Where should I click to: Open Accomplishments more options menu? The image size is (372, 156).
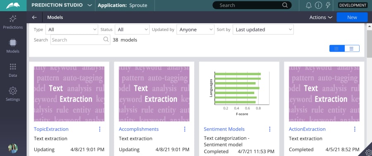pyautogui.click(x=185, y=129)
